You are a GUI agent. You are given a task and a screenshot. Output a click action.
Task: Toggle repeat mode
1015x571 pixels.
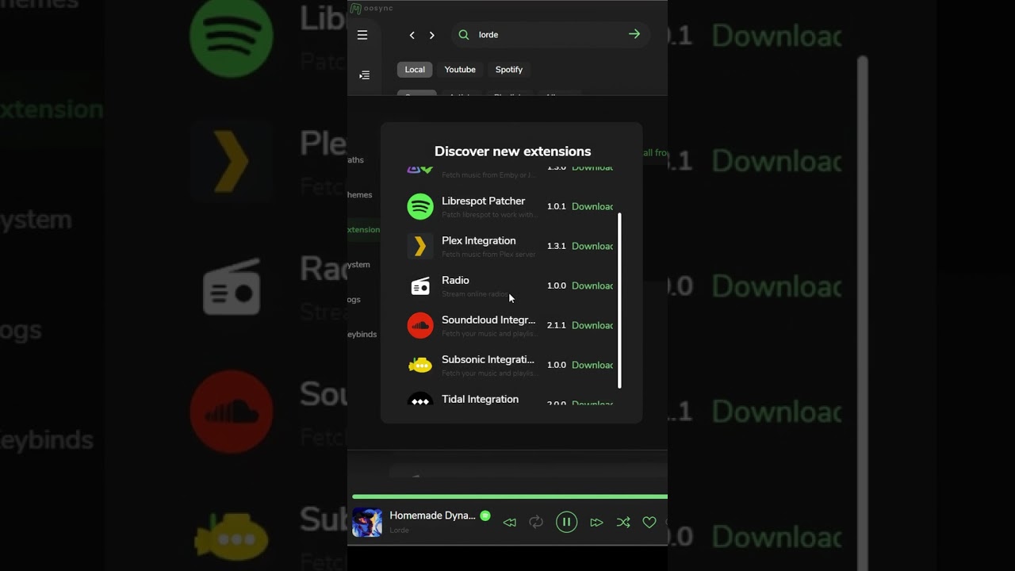pos(536,522)
